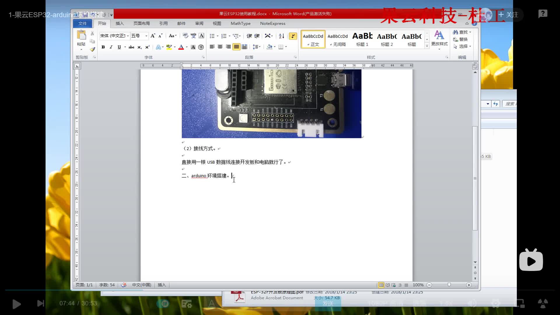Switch to Full Screen Reading view button

388,285
